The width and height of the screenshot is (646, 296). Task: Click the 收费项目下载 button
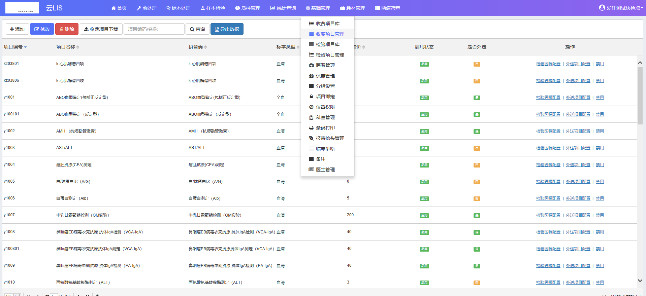point(101,29)
